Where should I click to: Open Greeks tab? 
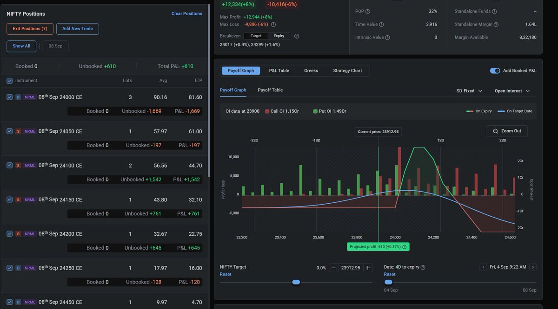point(311,71)
